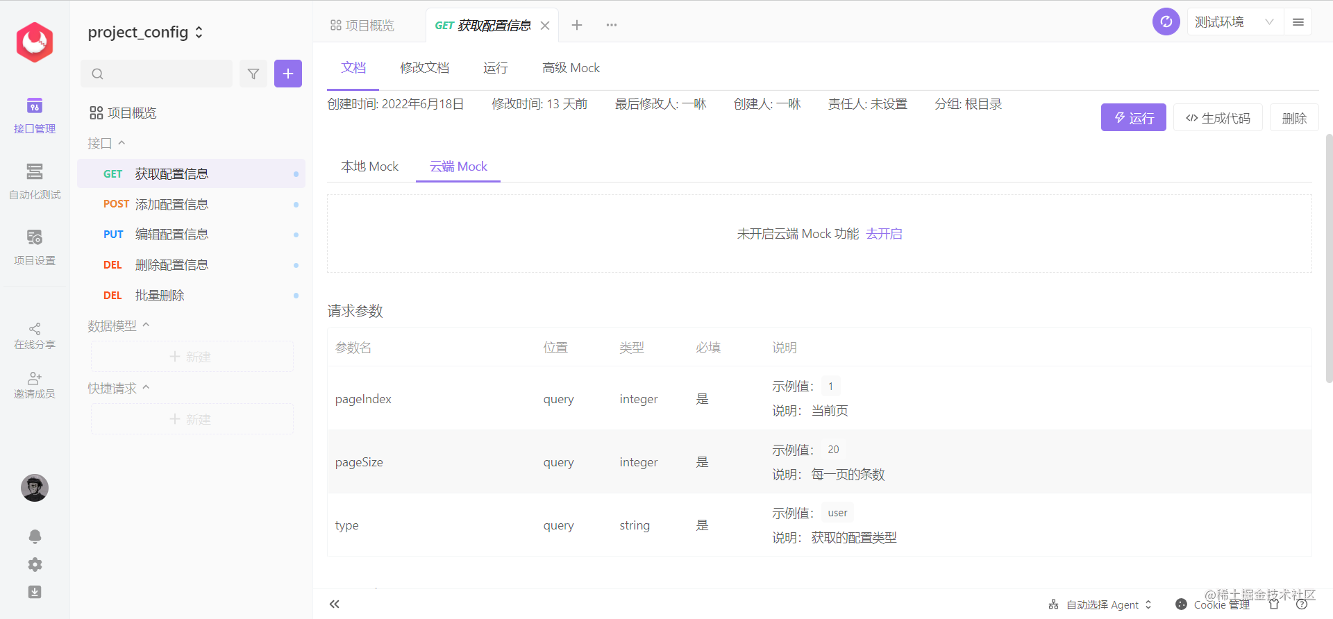Switch to 云端 Mock tab
The image size is (1333, 619).
click(458, 167)
